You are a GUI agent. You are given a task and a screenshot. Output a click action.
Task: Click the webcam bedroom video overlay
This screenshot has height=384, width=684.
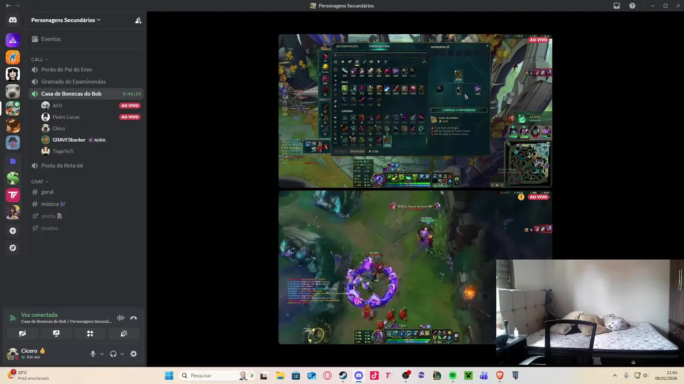(x=590, y=313)
